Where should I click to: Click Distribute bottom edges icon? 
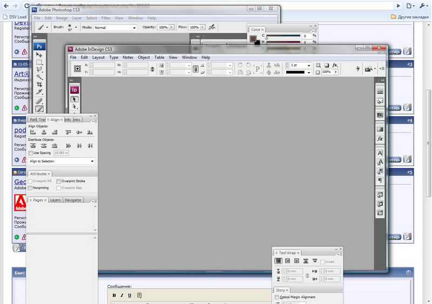(55, 146)
